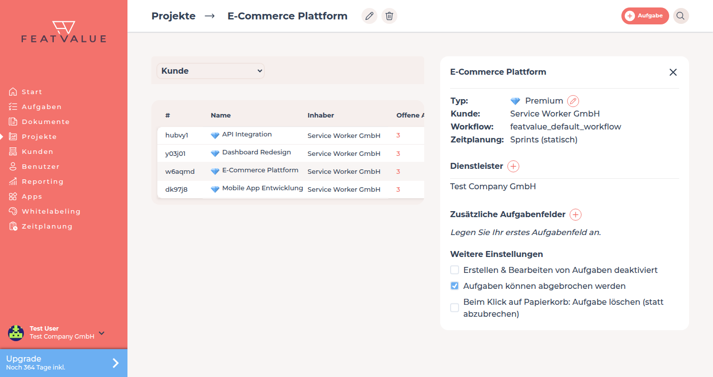
Task: Click the Benutzer person icon in sidebar
Action: coord(13,166)
